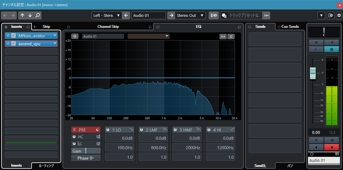The width and height of the screenshot is (343, 170).
Task: Click edit icon on MNois...erator insert
Action: point(13,36)
